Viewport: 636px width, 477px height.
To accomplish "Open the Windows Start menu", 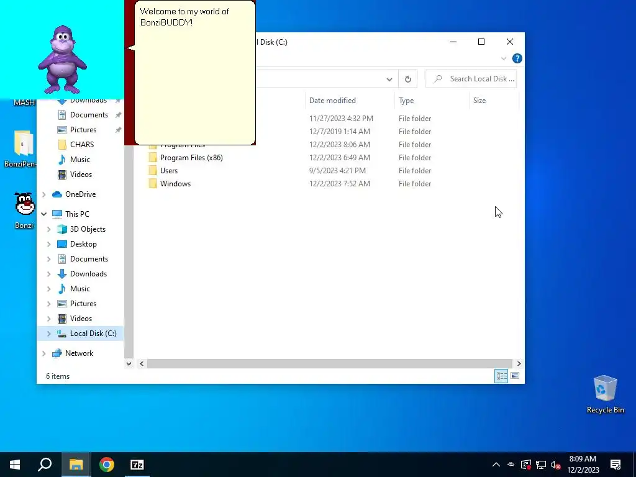I will 15,465.
